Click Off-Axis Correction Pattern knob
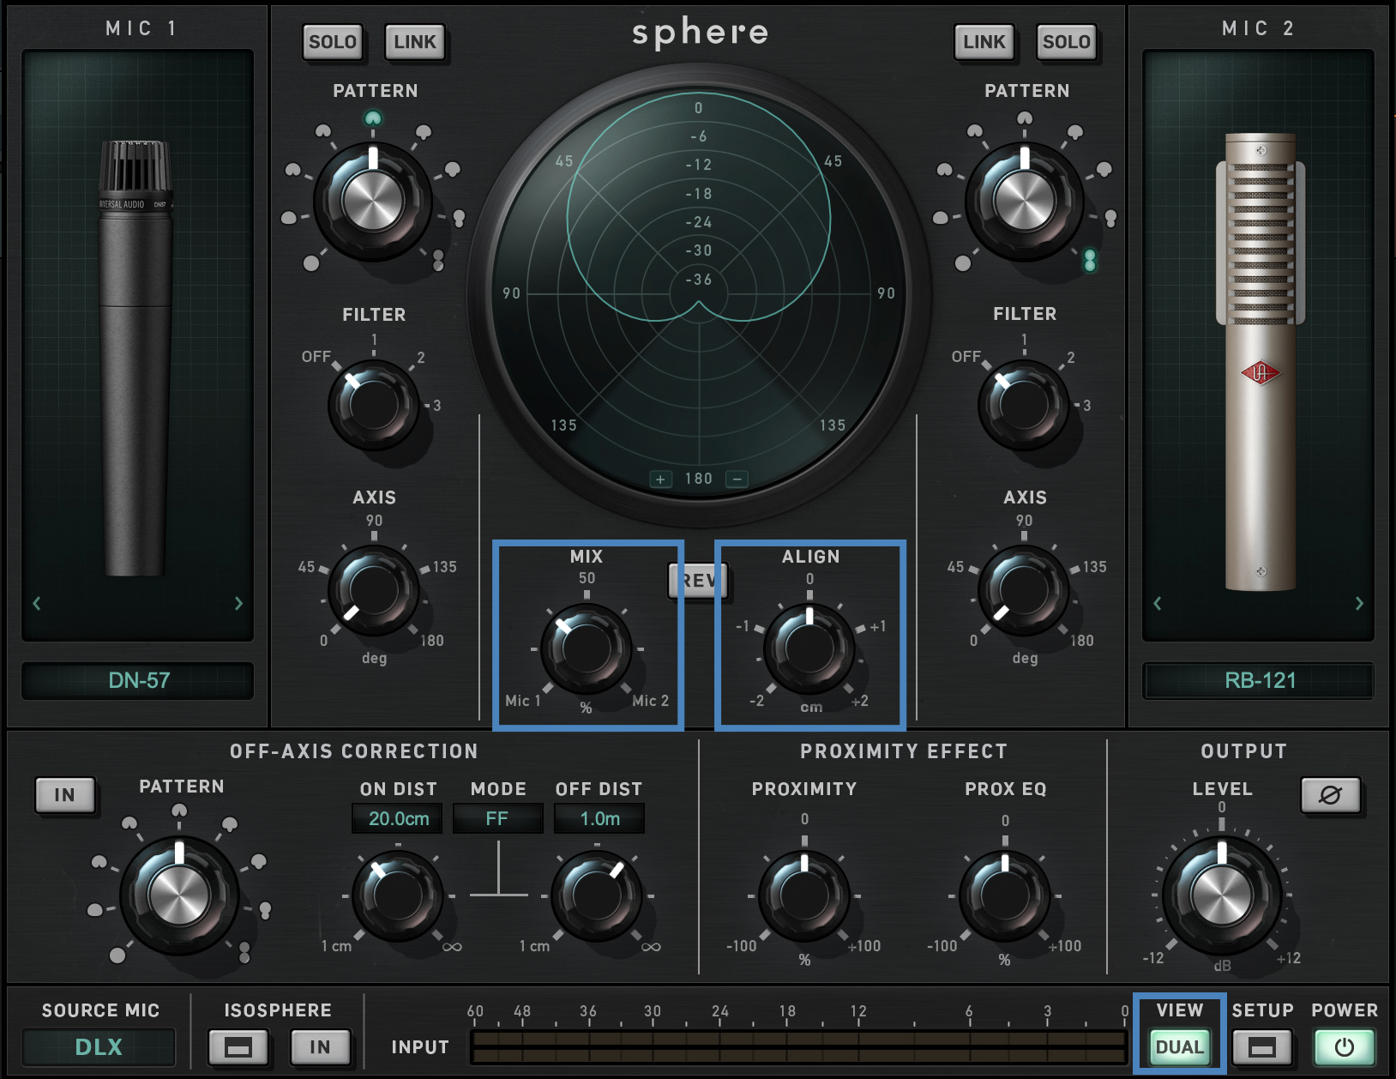The height and width of the screenshot is (1079, 1396). pyautogui.click(x=179, y=895)
